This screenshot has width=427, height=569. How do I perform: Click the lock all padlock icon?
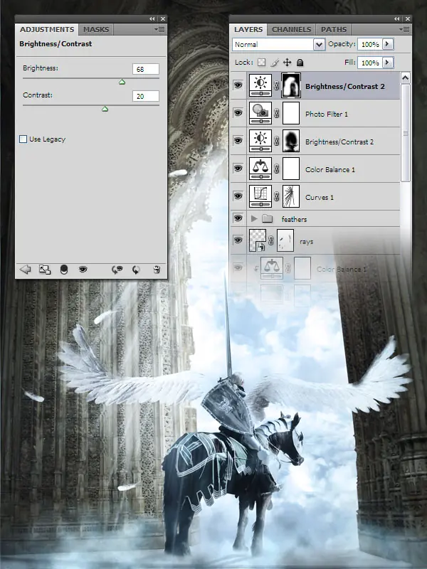(x=300, y=63)
